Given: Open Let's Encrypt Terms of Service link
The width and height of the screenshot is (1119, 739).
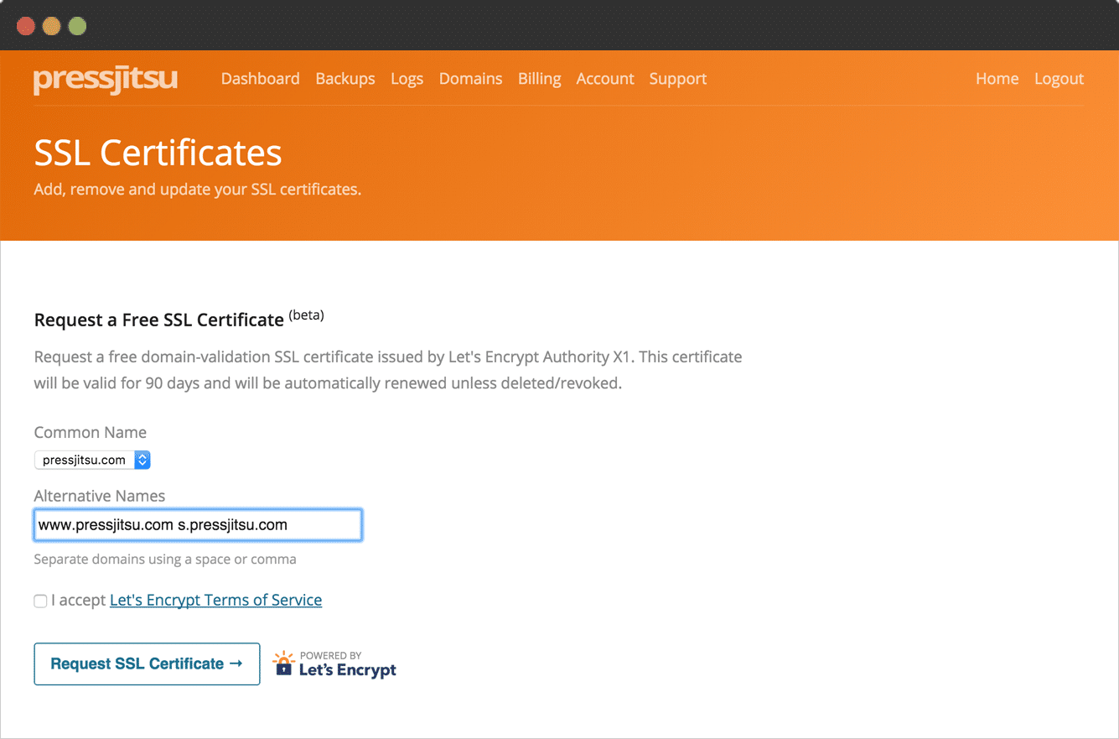Looking at the screenshot, I should (216, 600).
